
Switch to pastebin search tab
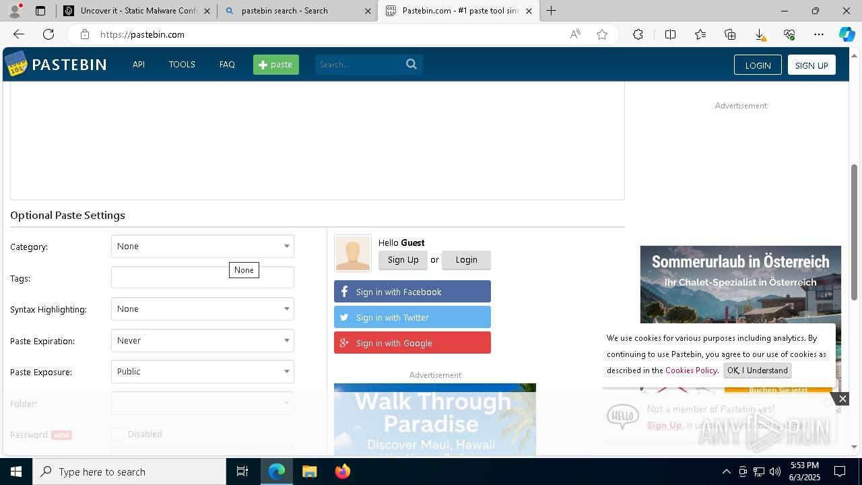click(x=298, y=11)
